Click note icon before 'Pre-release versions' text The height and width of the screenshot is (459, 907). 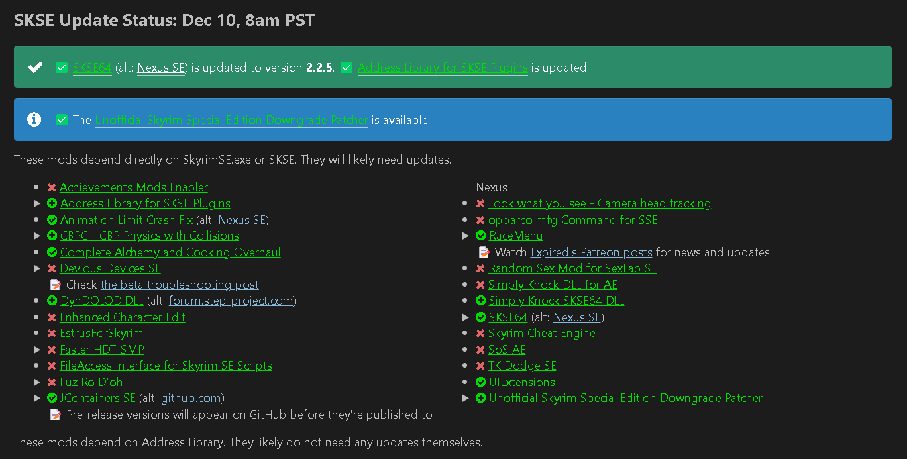pyautogui.click(x=56, y=415)
